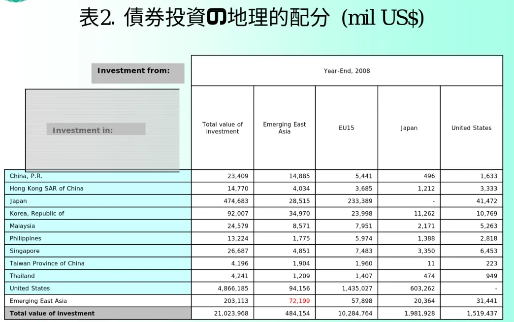Click the value 6,453 in Singapore row
Viewport: 514px width, 322px height.
tap(488, 251)
